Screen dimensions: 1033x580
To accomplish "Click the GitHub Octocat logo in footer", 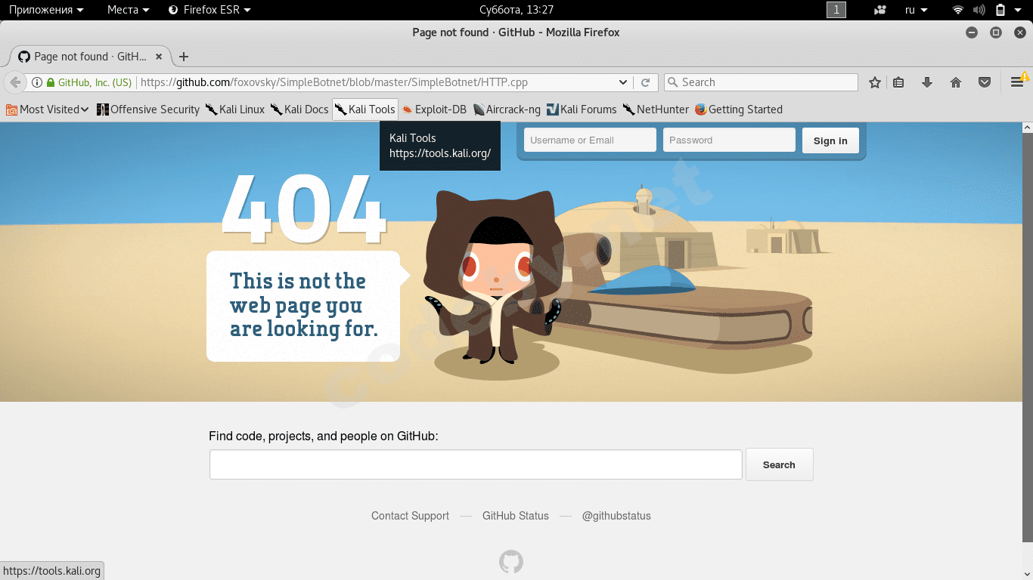I will 511,562.
